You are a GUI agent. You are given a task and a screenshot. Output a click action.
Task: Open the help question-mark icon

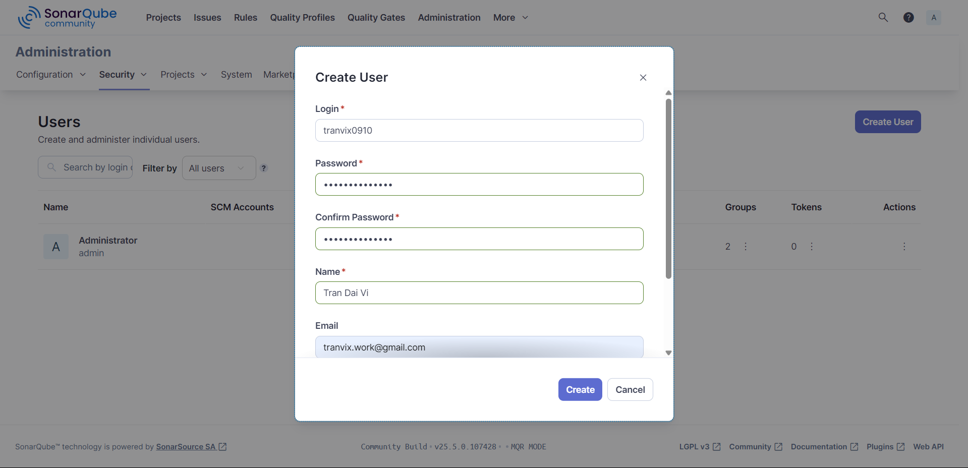[x=908, y=17]
